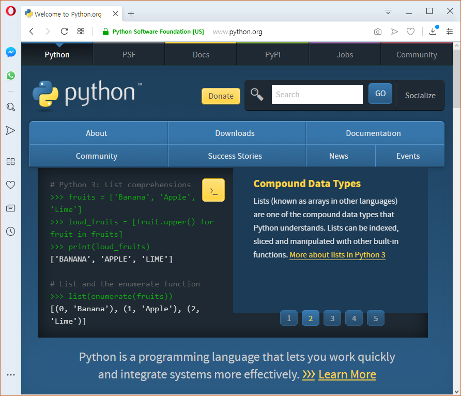Click the www.python.org address field
The width and height of the screenshot is (461, 396).
point(238,32)
